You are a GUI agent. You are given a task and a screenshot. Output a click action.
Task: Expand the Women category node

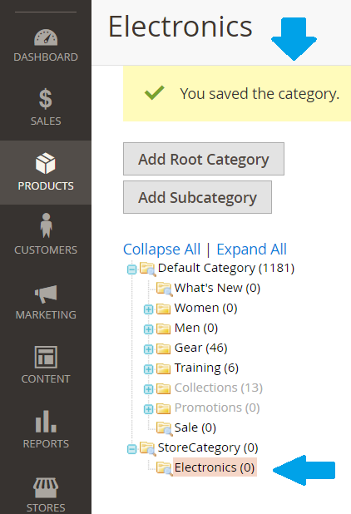click(148, 309)
